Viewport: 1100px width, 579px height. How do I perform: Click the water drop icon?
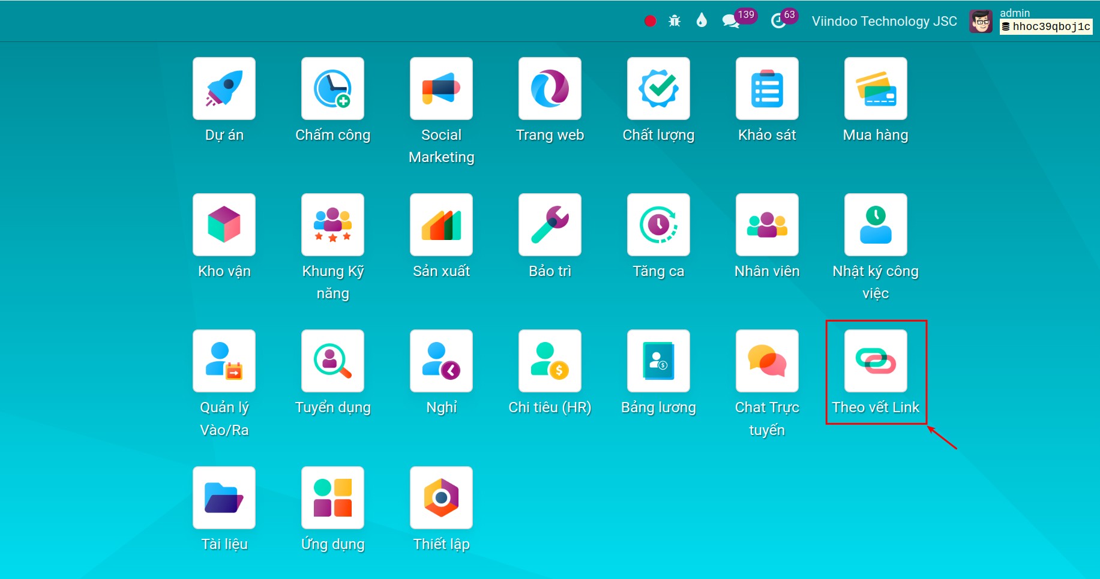(702, 20)
